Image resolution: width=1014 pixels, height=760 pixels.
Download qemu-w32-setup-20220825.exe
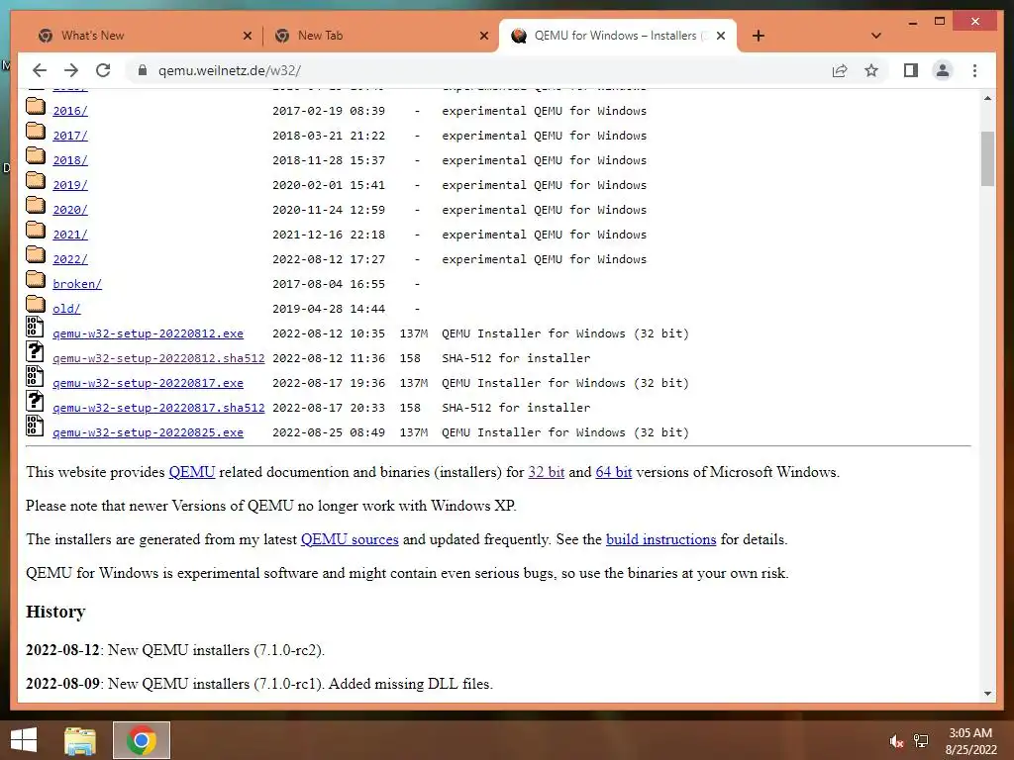point(149,432)
